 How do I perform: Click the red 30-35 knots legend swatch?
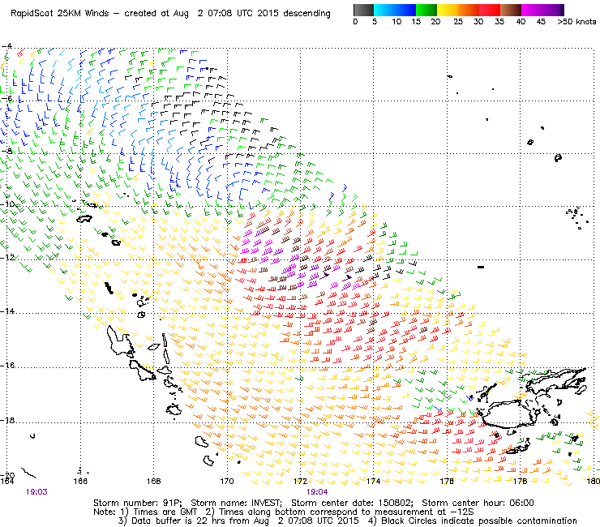coord(490,10)
